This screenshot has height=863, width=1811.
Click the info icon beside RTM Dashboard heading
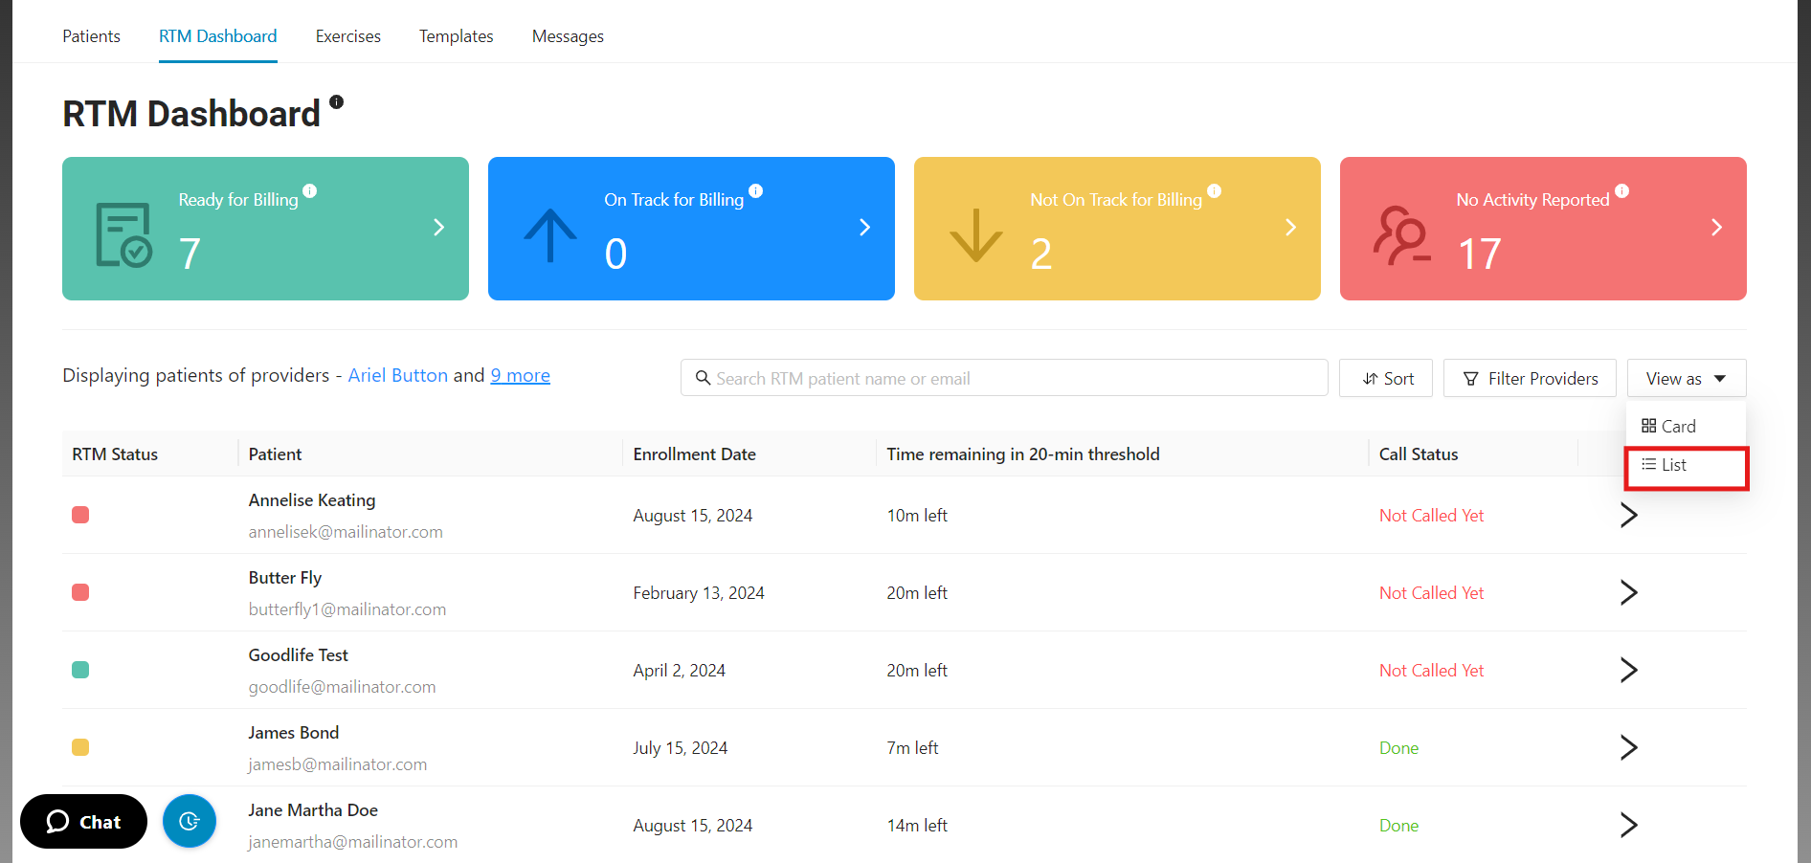pos(336,100)
